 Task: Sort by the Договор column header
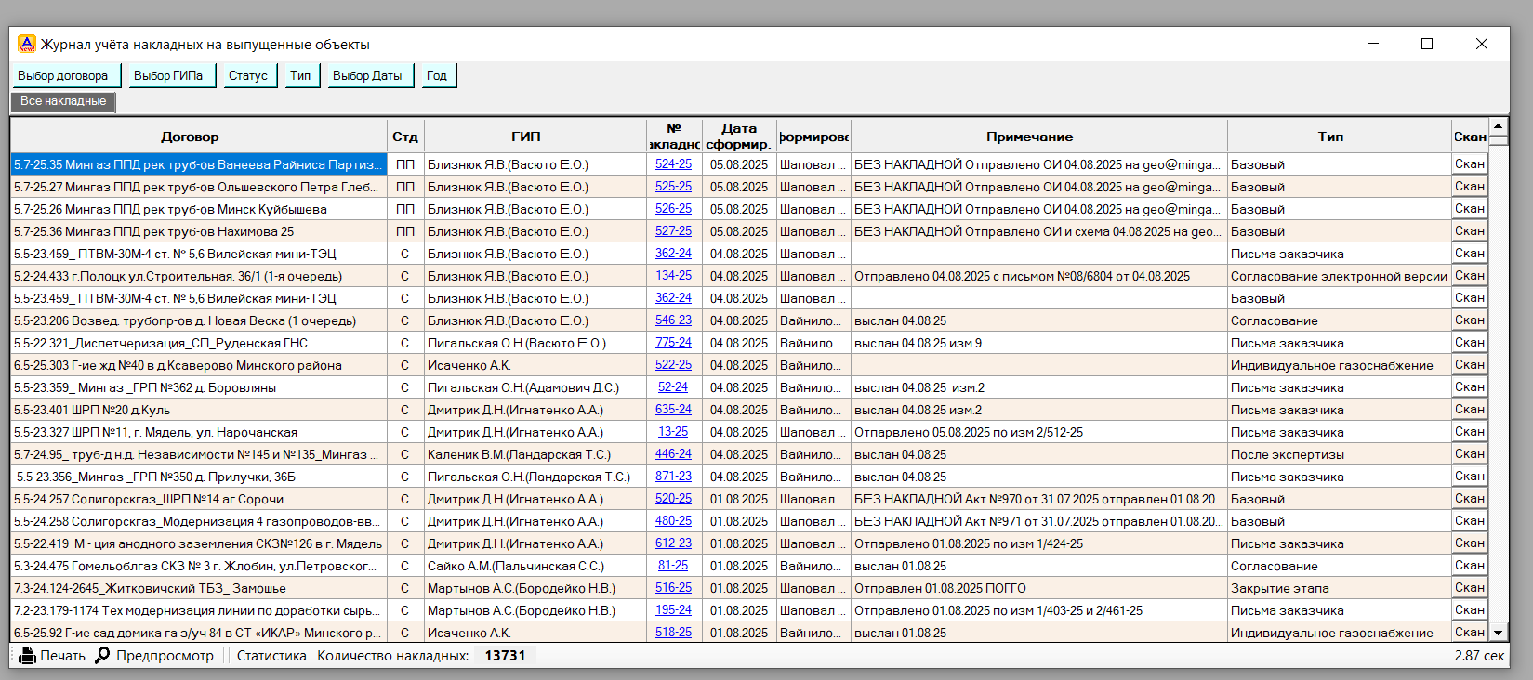pyautogui.click(x=190, y=137)
